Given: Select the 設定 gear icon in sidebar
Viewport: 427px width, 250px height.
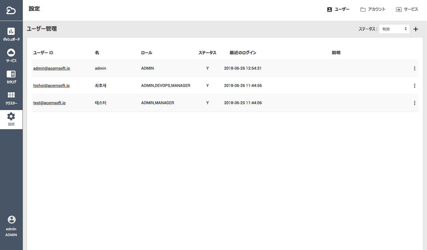Looking at the screenshot, I should (x=11, y=117).
